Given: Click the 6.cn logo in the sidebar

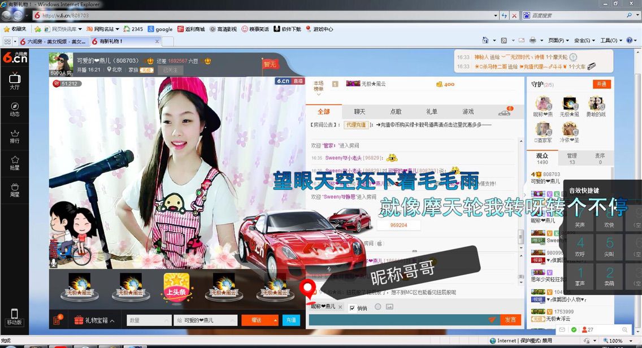Looking at the screenshot, I should coord(15,57).
